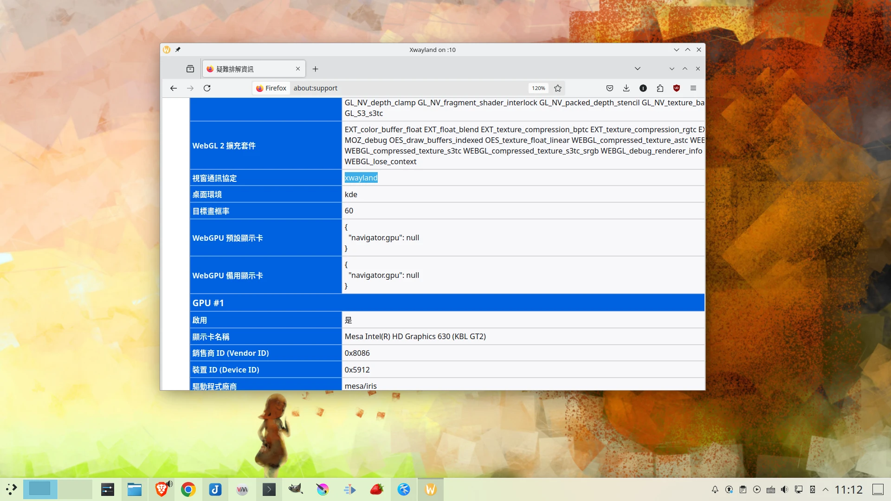Reset the 120% zoom level badge

(x=538, y=88)
